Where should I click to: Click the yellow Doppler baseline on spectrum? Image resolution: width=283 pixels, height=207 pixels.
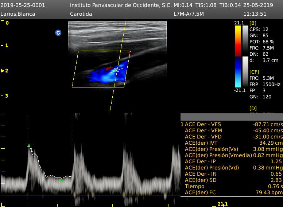[91, 196]
